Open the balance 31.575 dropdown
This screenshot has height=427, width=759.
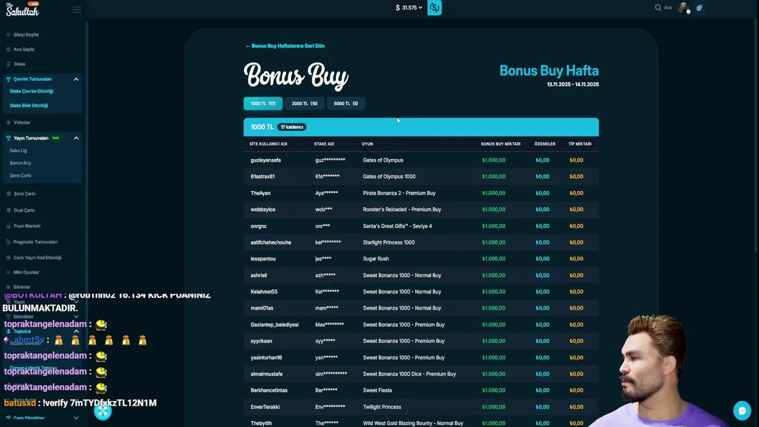(x=409, y=8)
